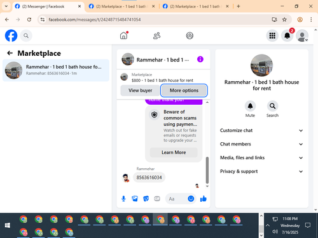Go back using the Marketplace back arrow

(10, 53)
